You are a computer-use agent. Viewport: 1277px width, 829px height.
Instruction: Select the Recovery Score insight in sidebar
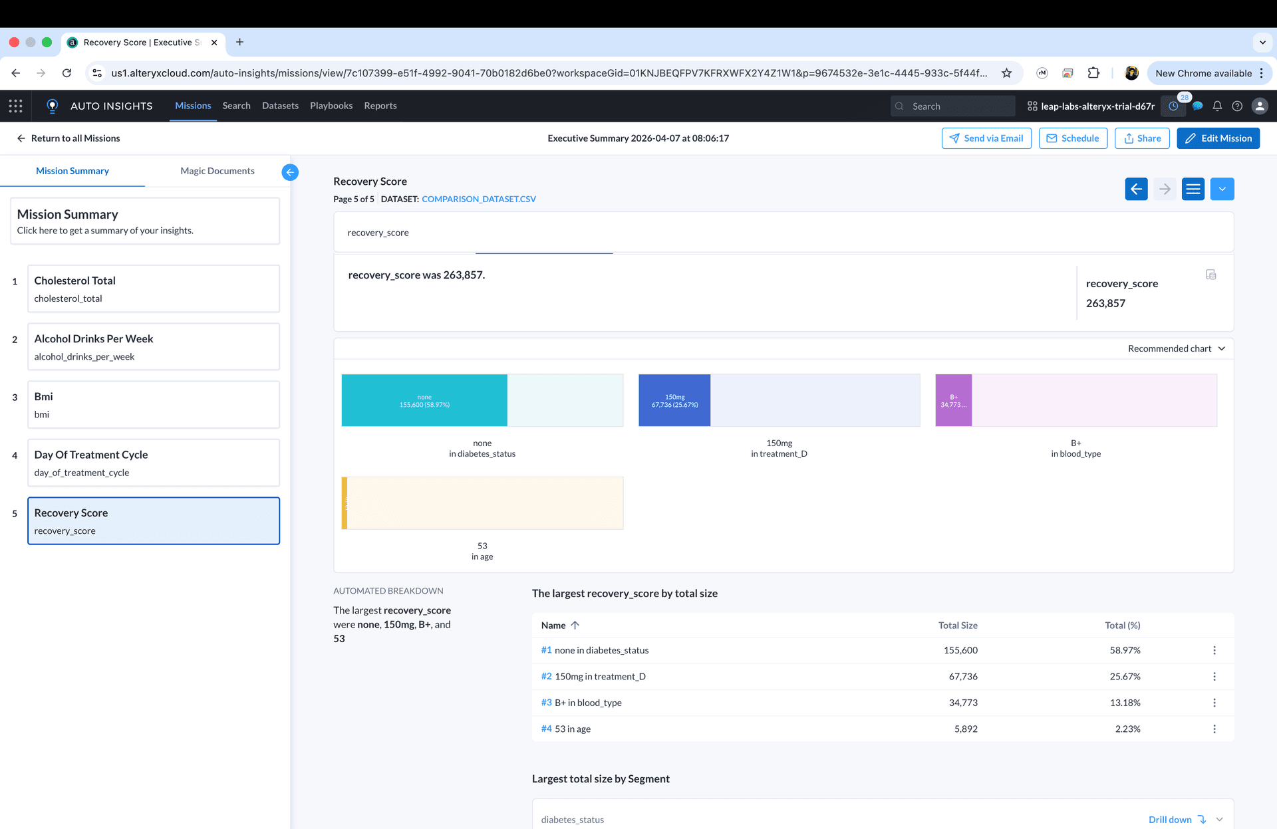154,521
